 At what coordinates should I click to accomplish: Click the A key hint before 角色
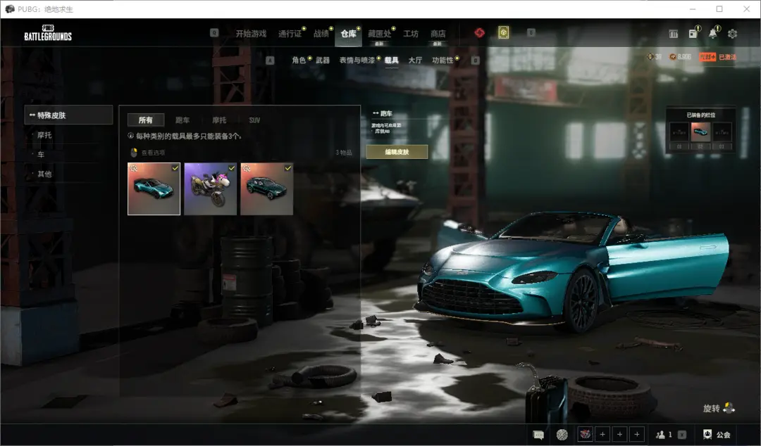[271, 60]
